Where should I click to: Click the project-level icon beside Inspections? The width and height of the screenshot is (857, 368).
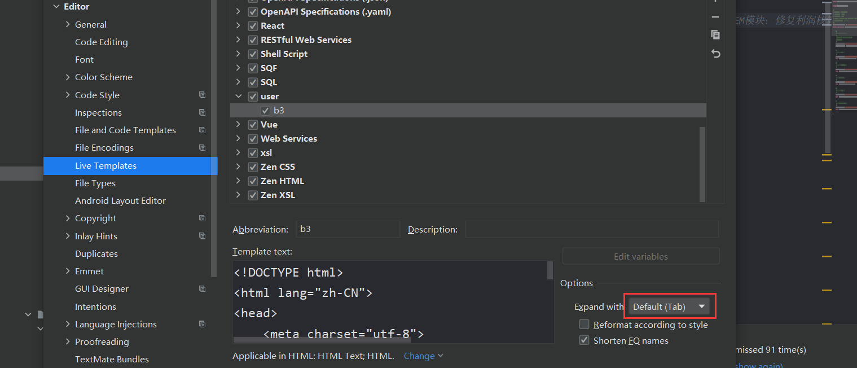(202, 112)
